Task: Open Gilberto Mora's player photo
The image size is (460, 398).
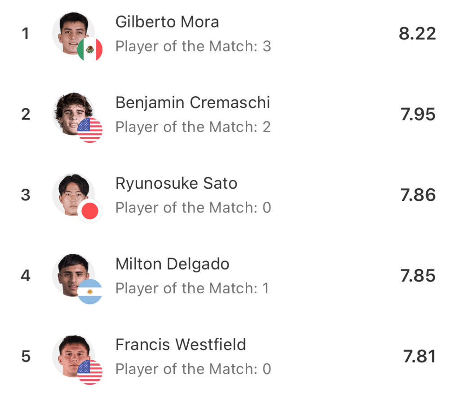Action: pos(72,32)
